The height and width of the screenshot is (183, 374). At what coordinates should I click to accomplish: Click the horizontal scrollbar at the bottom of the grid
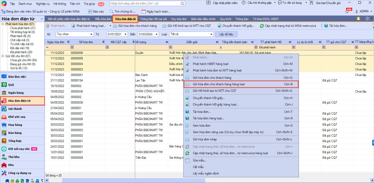tap(133, 180)
